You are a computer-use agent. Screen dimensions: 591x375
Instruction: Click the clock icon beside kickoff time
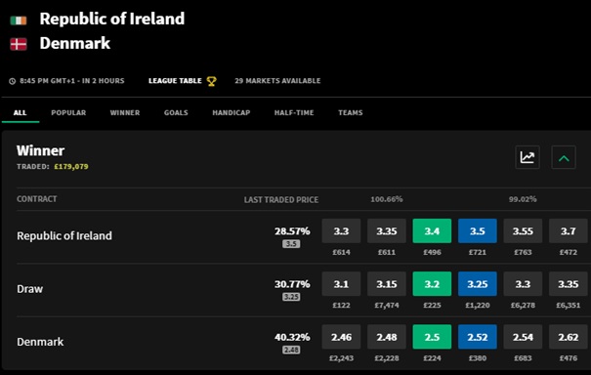[12, 81]
